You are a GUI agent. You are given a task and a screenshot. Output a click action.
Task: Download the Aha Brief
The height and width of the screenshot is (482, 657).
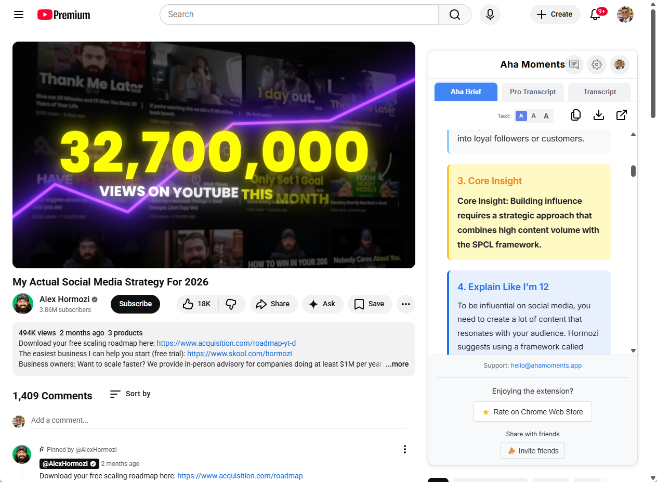click(599, 115)
